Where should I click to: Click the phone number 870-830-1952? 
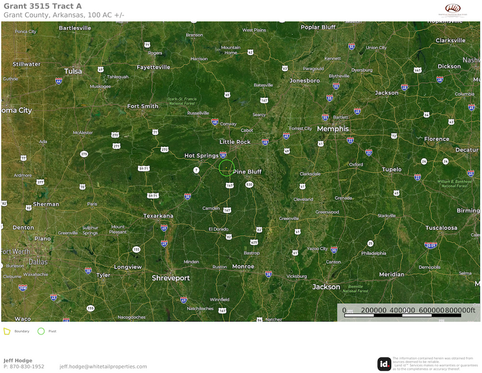click(x=27, y=366)
